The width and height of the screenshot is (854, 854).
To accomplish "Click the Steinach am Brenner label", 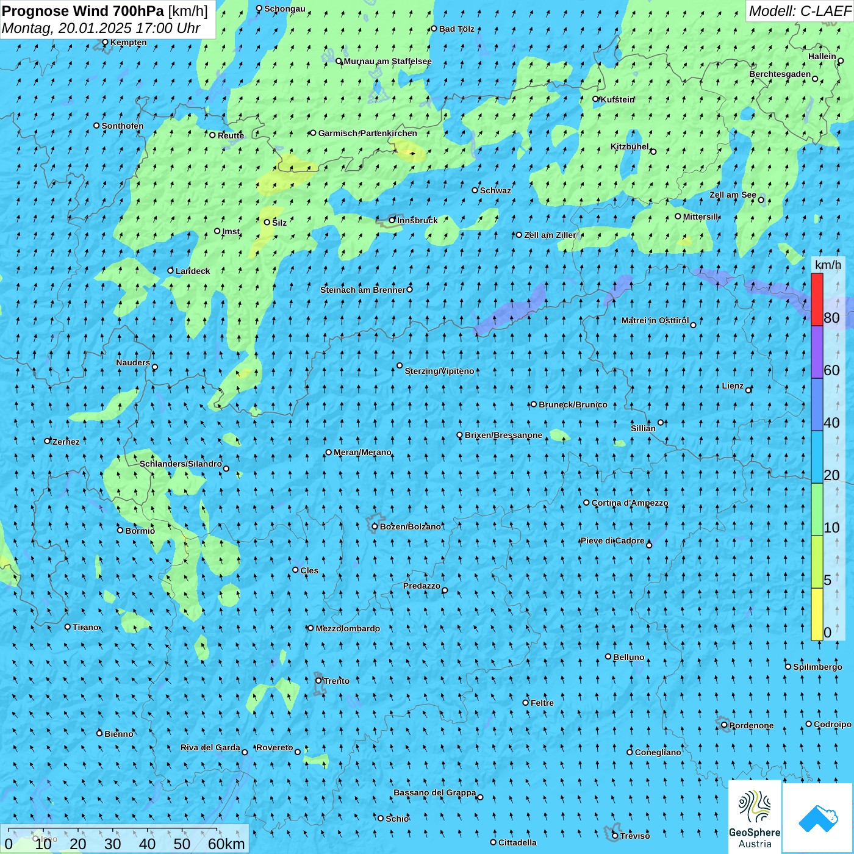I will 363,290.
